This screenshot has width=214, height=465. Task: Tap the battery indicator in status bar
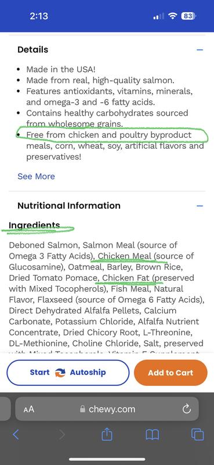click(188, 16)
